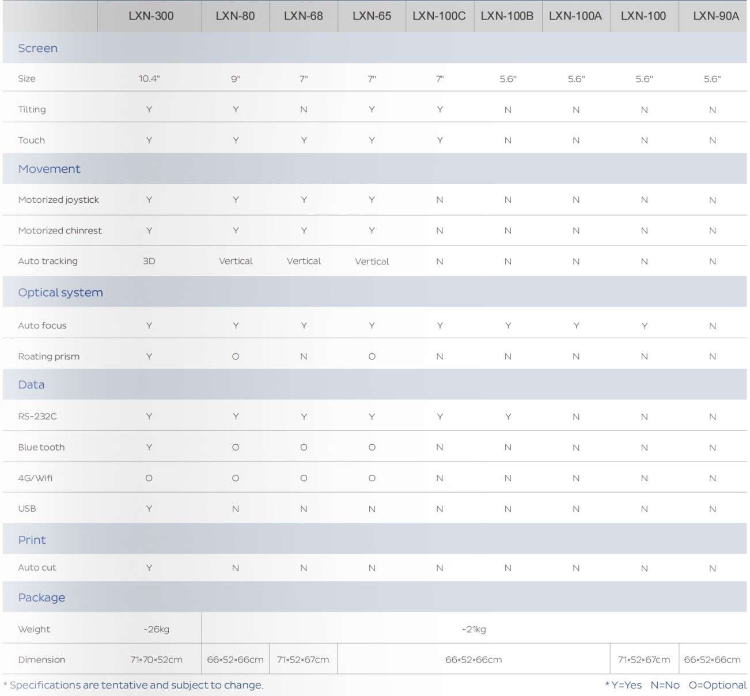Viewport: 750px width, 696px height.
Task: Click the specifications tentative footnote
Action: tap(134, 685)
